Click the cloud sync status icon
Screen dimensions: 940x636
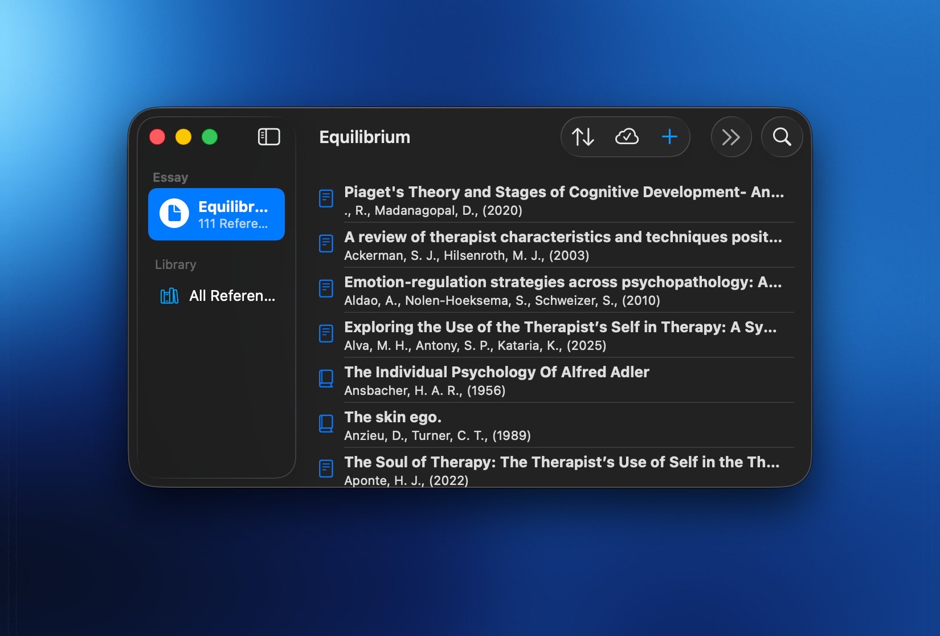coord(627,137)
